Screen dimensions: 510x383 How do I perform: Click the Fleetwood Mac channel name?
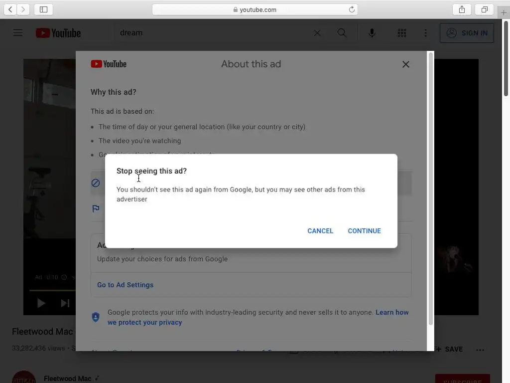coord(67,379)
